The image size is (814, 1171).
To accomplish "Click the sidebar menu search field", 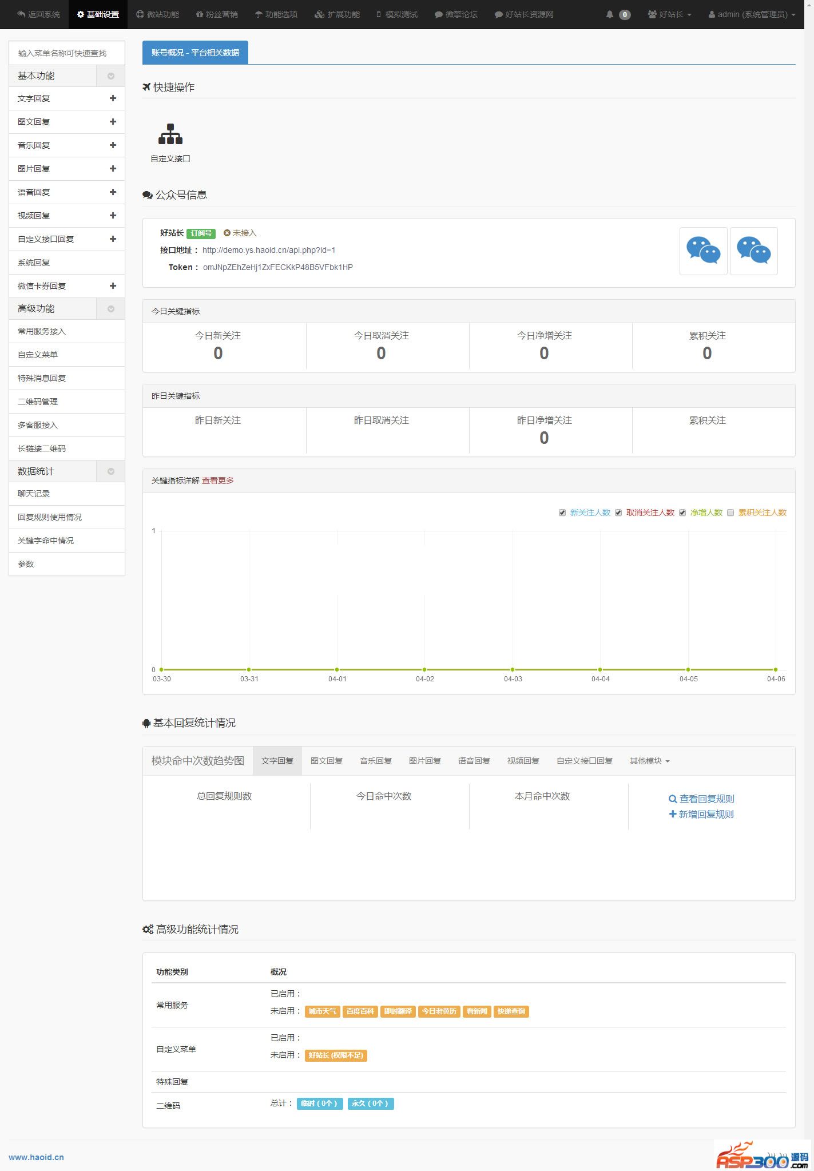I will coord(67,53).
